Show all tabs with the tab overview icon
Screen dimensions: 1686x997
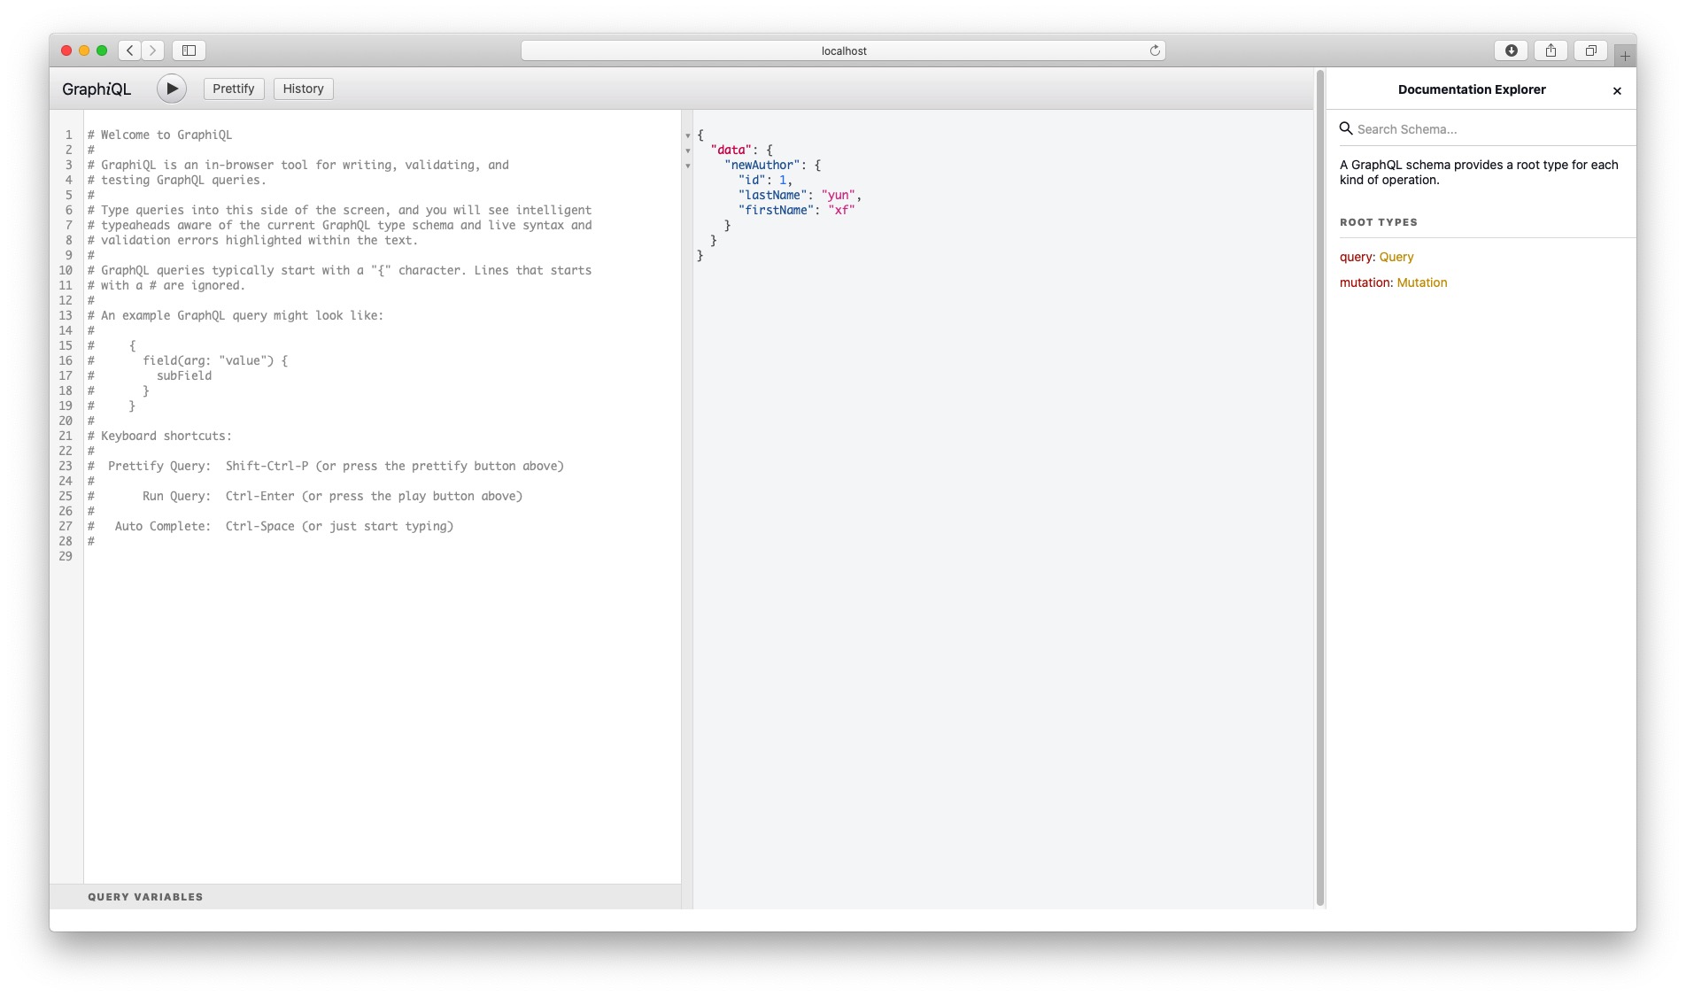(x=1590, y=50)
